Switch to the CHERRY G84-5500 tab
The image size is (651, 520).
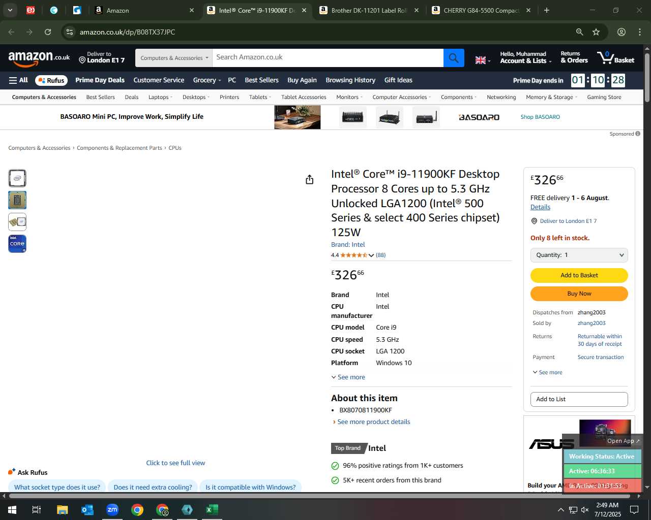[481, 10]
